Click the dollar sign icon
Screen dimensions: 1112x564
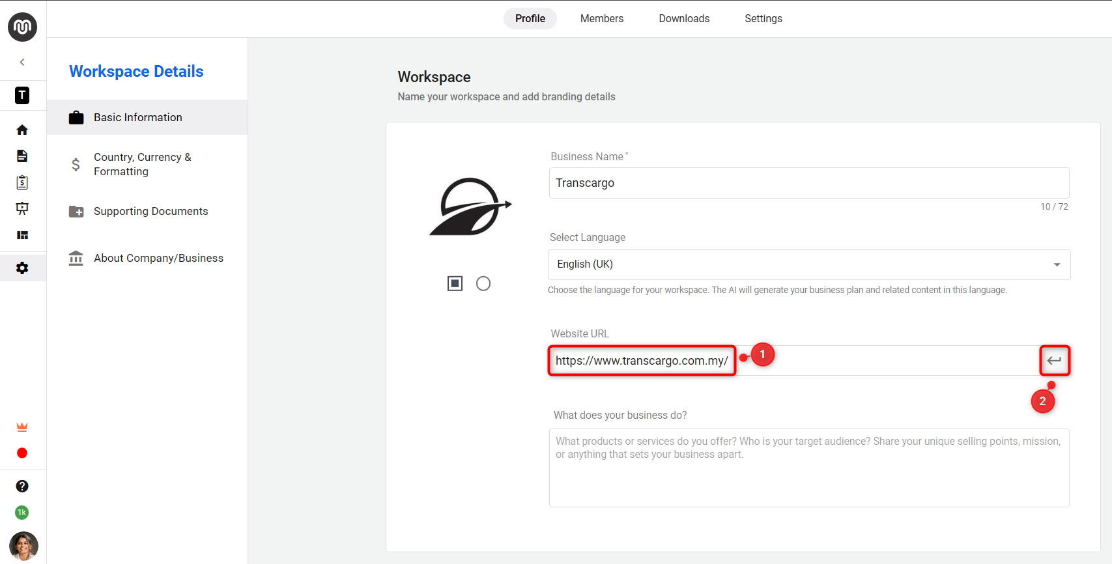pos(76,164)
